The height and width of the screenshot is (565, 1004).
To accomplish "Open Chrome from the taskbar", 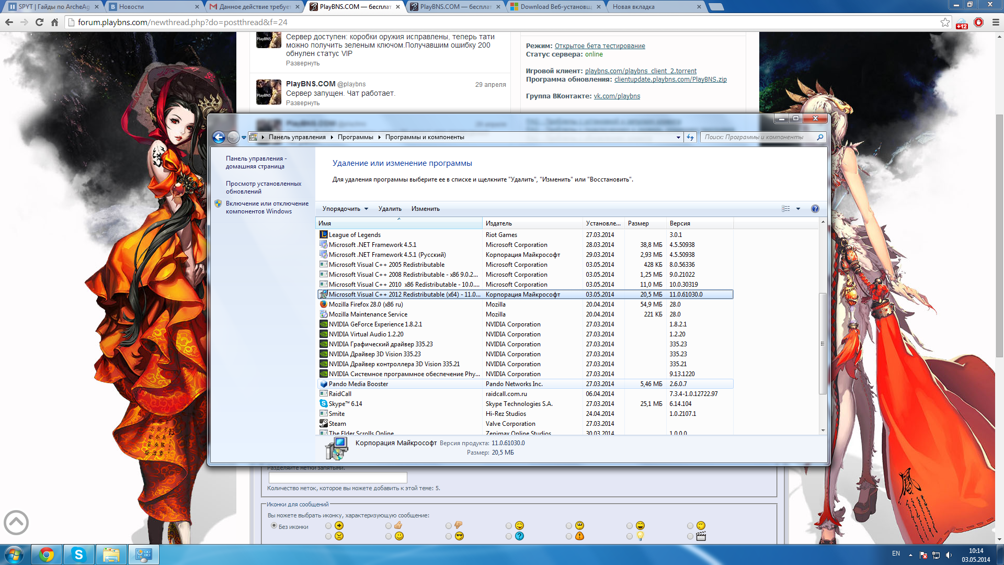I will (47, 555).
